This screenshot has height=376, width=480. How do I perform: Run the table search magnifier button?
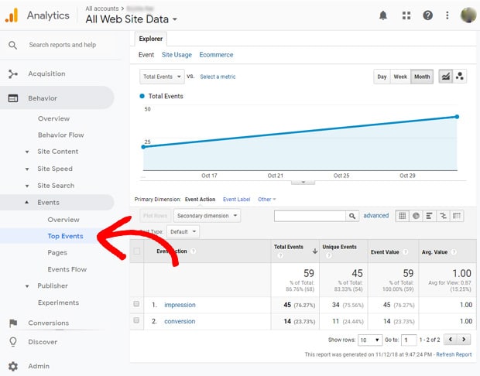[352, 216]
